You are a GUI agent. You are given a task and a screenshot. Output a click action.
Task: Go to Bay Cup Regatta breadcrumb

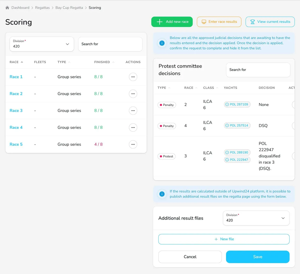coord(69,8)
